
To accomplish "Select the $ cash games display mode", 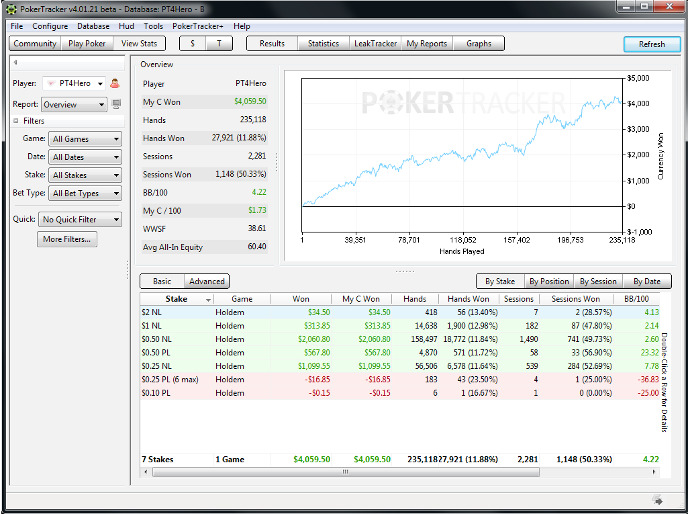I will tap(191, 43).
